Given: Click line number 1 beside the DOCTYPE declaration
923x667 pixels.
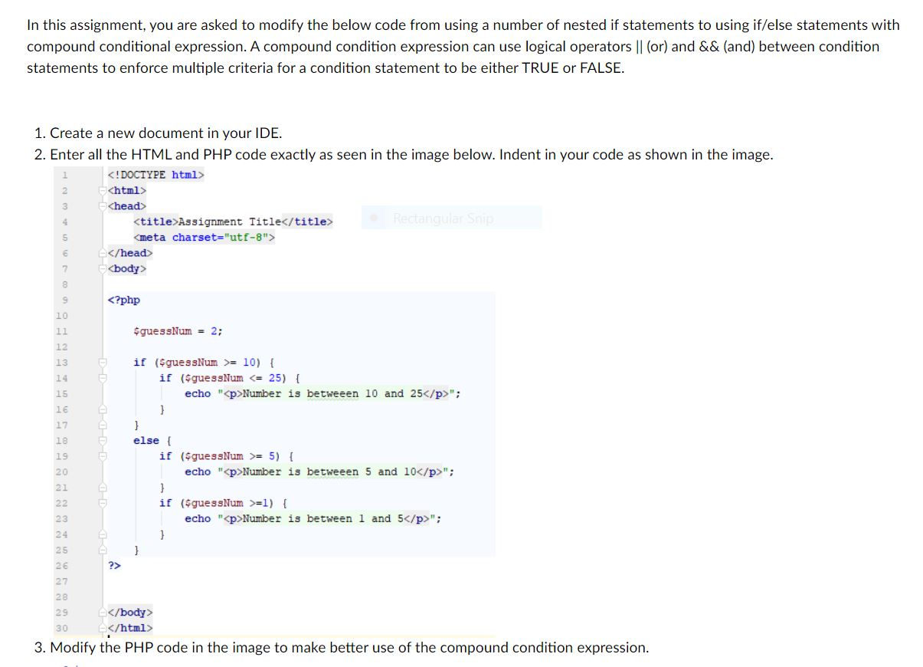Looking at the screenshot, I should (63, 175).
